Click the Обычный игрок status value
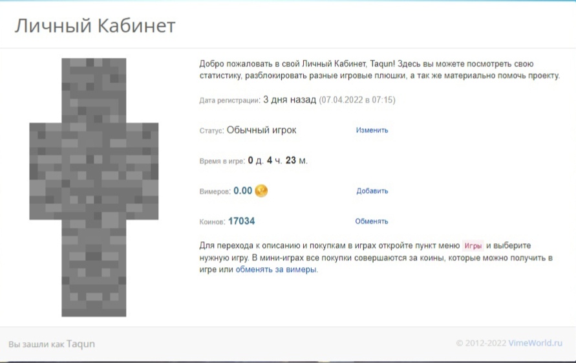The width and height of the screenshot is (576, 363). (261, 130)
